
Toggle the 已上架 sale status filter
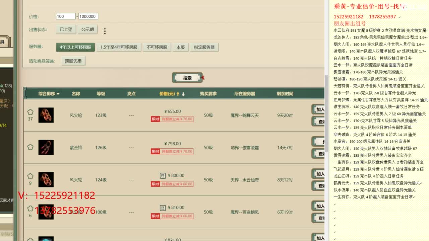(66, 29)
